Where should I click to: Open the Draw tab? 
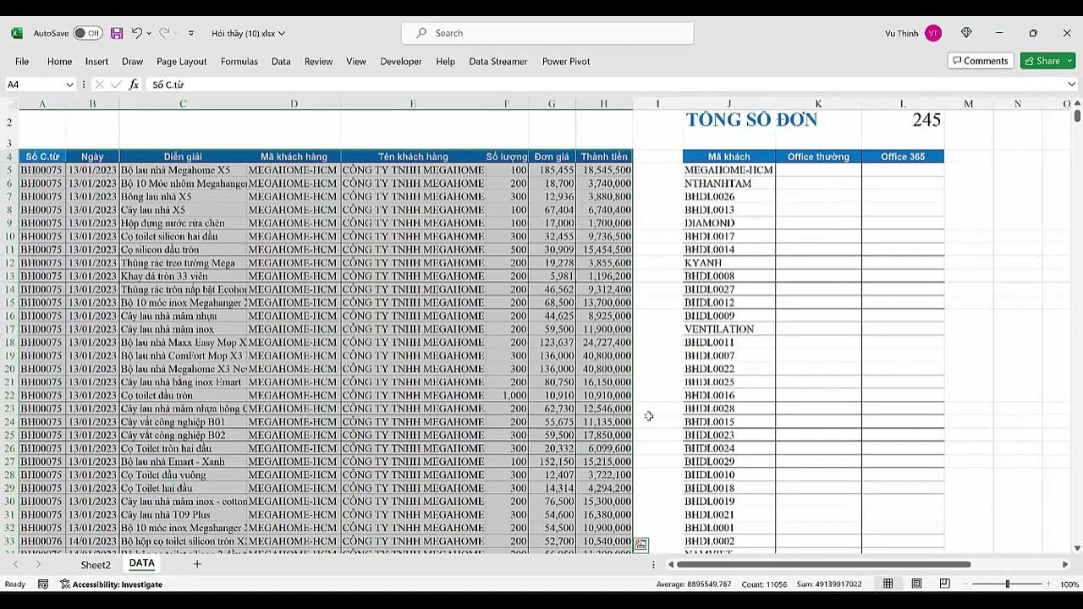point(132,61)
